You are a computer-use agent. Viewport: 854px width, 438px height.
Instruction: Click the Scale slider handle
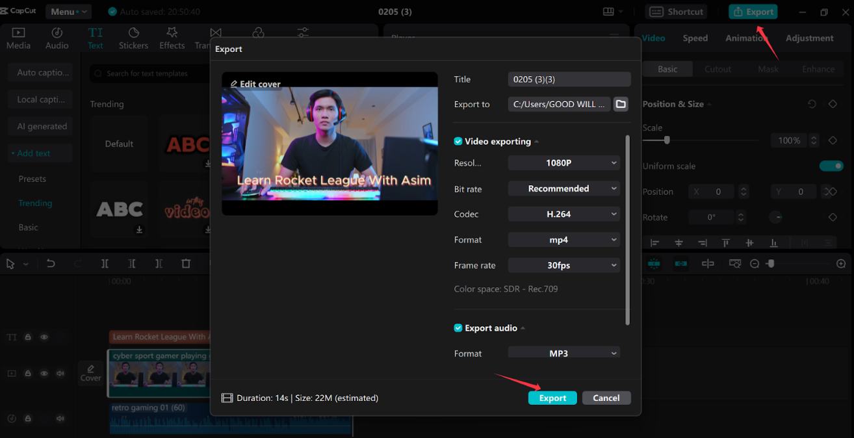666,140
